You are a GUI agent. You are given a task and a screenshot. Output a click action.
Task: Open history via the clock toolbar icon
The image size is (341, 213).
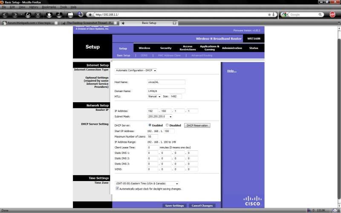tap(59, 15)
